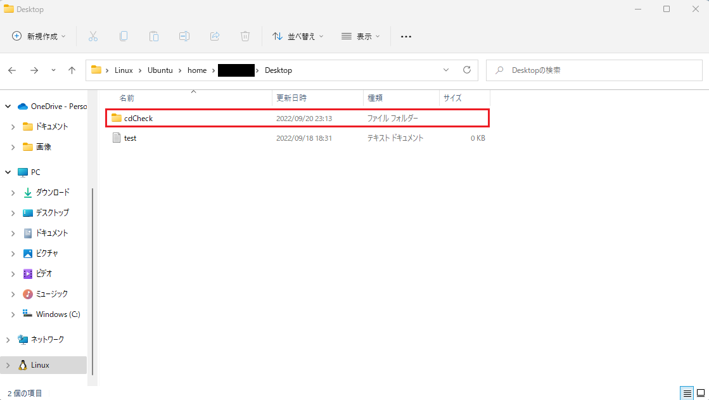Select ミュージック in sidebar
This screenshot has width=709, height=400.
(x=46, y=294)
